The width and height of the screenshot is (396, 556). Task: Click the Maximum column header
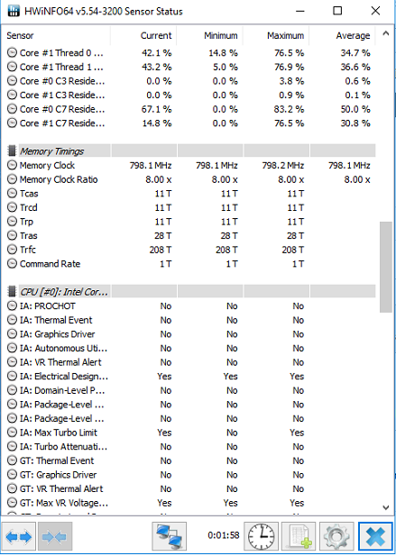point(286,35)
